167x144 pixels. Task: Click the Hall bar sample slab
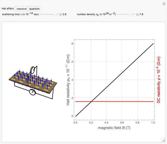click(33, 82)
